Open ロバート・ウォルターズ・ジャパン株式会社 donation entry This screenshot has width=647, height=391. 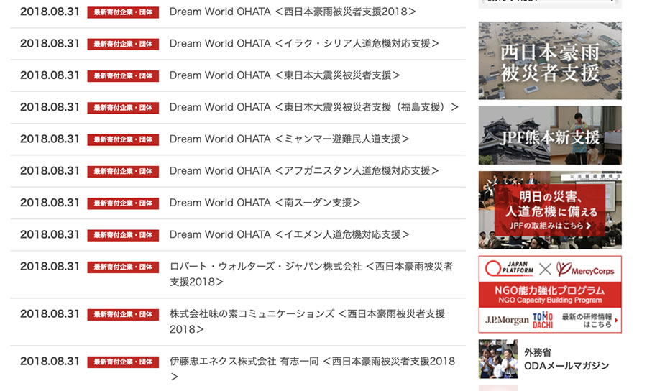(311, 274)
